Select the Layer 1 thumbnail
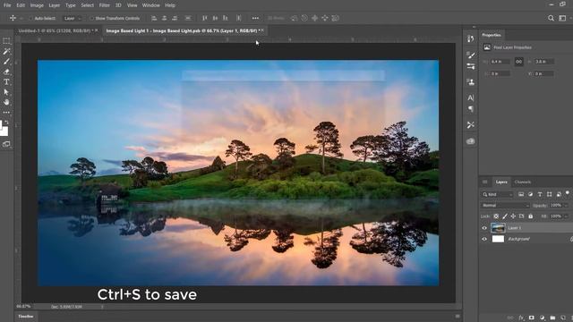The width and height of the screenshot is (573, 322). point(498,228)
